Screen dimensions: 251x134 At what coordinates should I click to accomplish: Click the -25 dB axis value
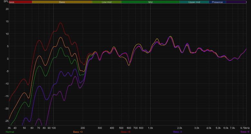[7, 121]
